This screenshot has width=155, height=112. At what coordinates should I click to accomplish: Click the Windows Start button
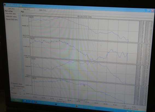16,100
